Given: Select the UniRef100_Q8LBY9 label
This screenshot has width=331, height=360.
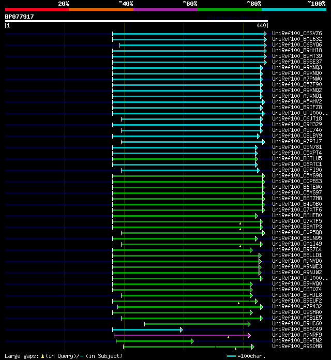Looking at the screenshot, I should 297,136.
